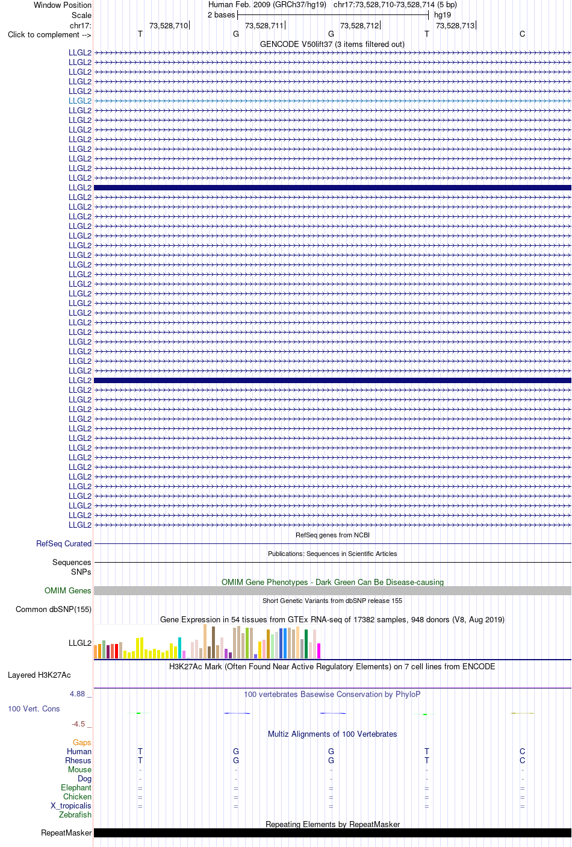572x847 pixels.
Task: Open the OMIM Gene Phenotypes track title
Action: pyautogui.click(x=332, y=582)
